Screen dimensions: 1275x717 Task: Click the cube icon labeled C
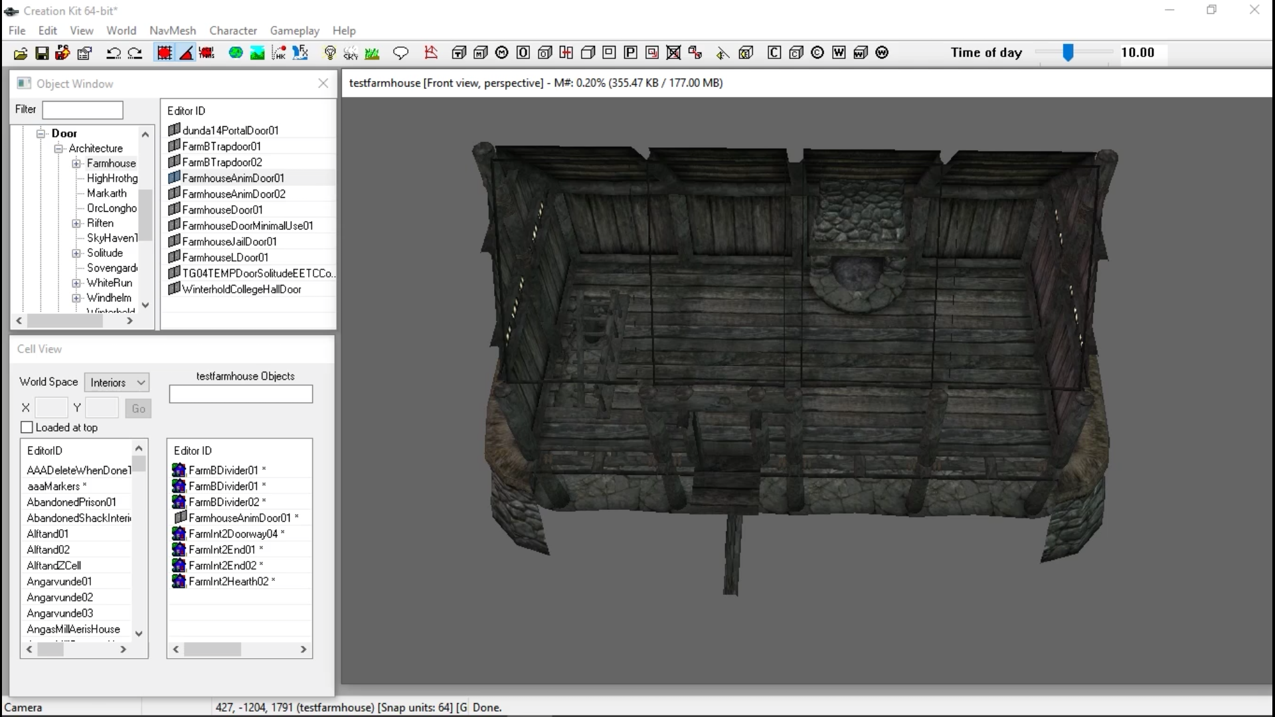[x=796, y=53]
